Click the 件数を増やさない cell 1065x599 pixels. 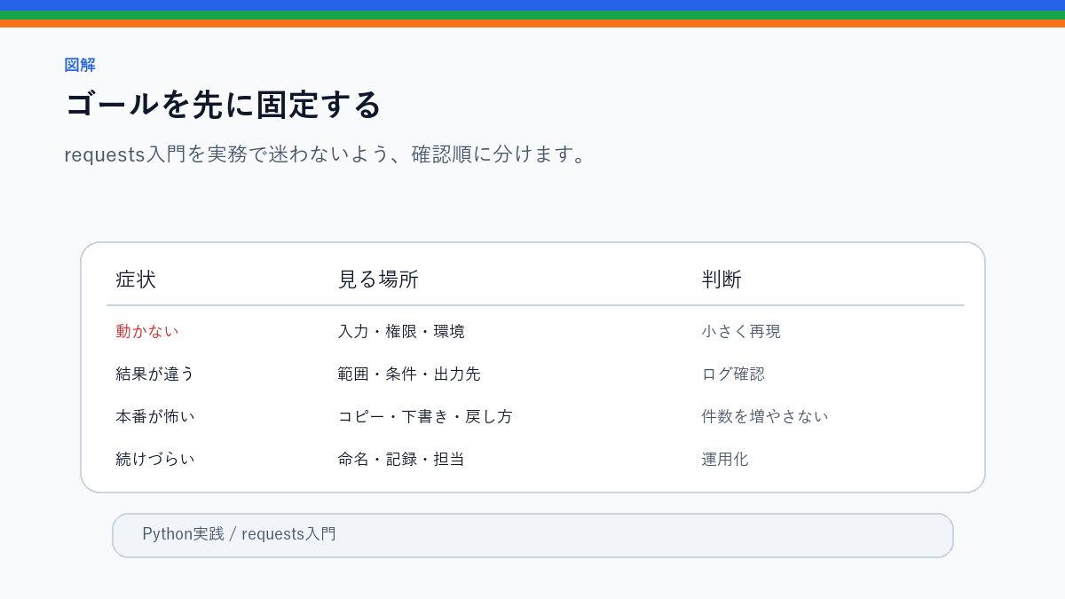click(765, 416)
